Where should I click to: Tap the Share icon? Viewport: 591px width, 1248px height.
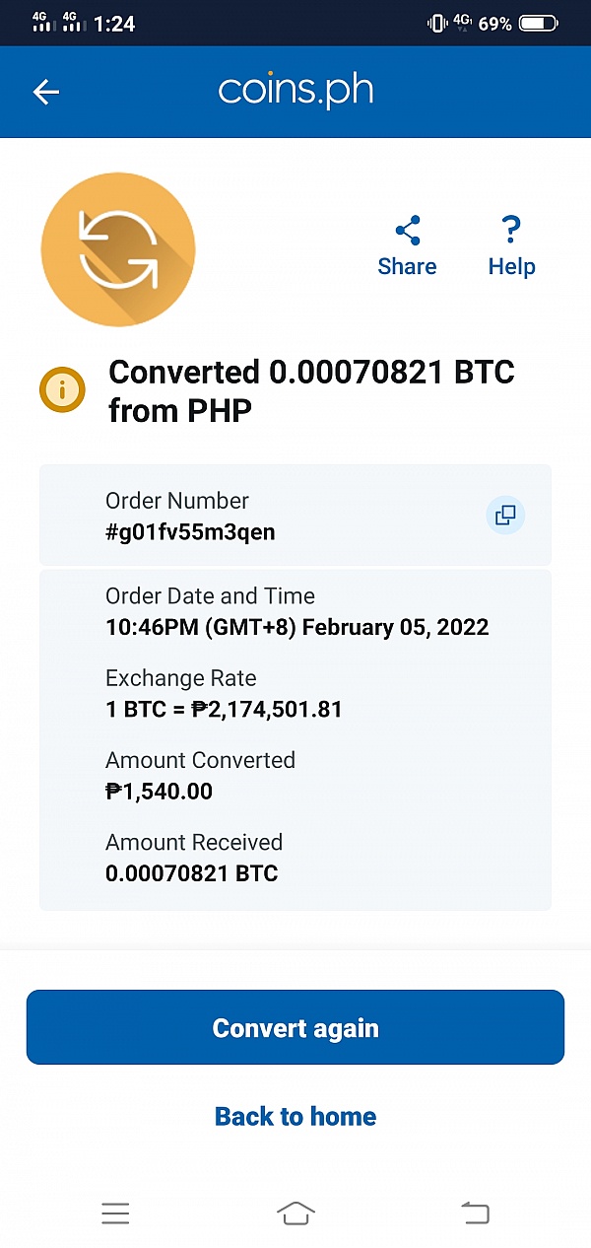click(408, 231)
